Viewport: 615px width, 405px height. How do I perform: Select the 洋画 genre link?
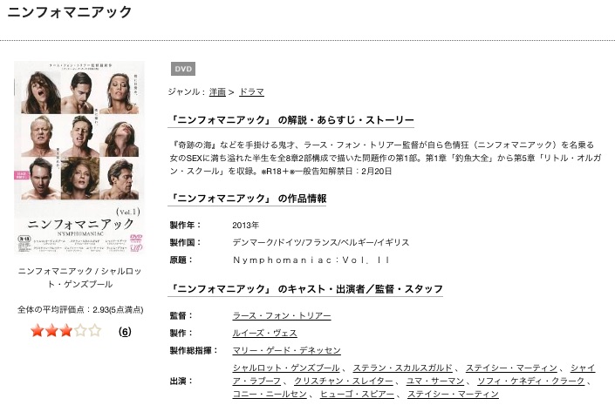click(x=217, y=92)
